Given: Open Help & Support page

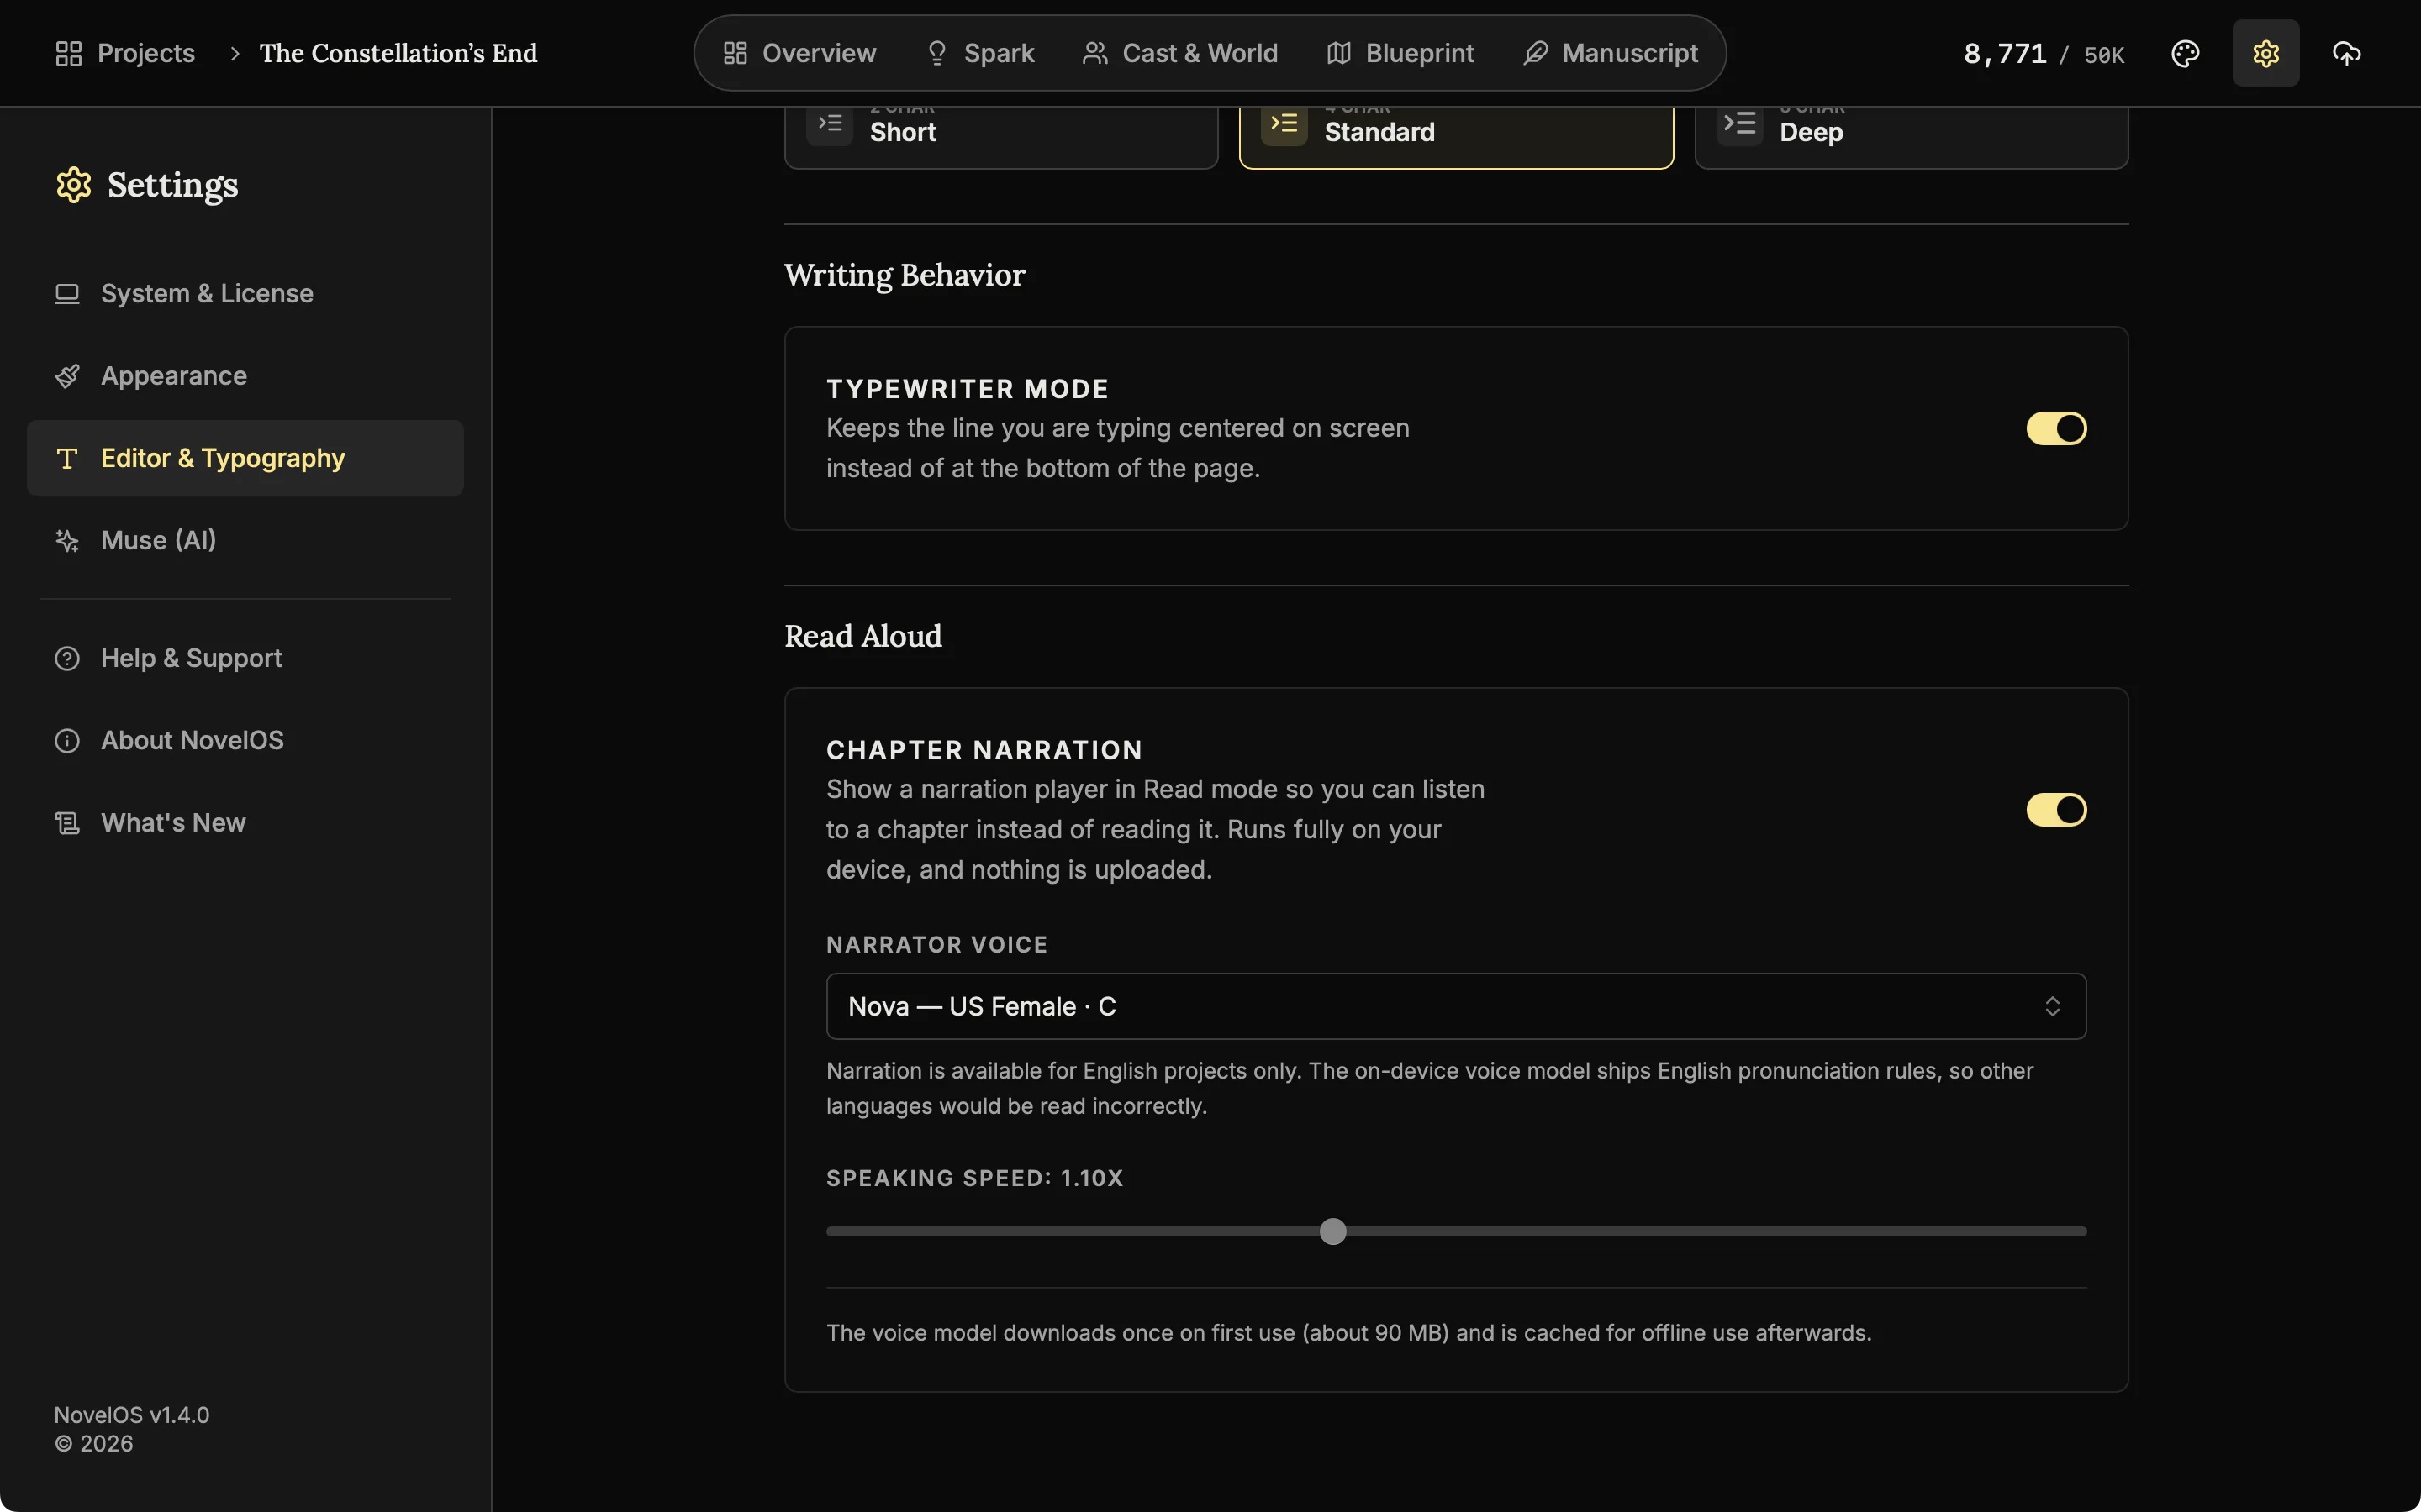Looking at the screenshot, I should pos(245,658).
